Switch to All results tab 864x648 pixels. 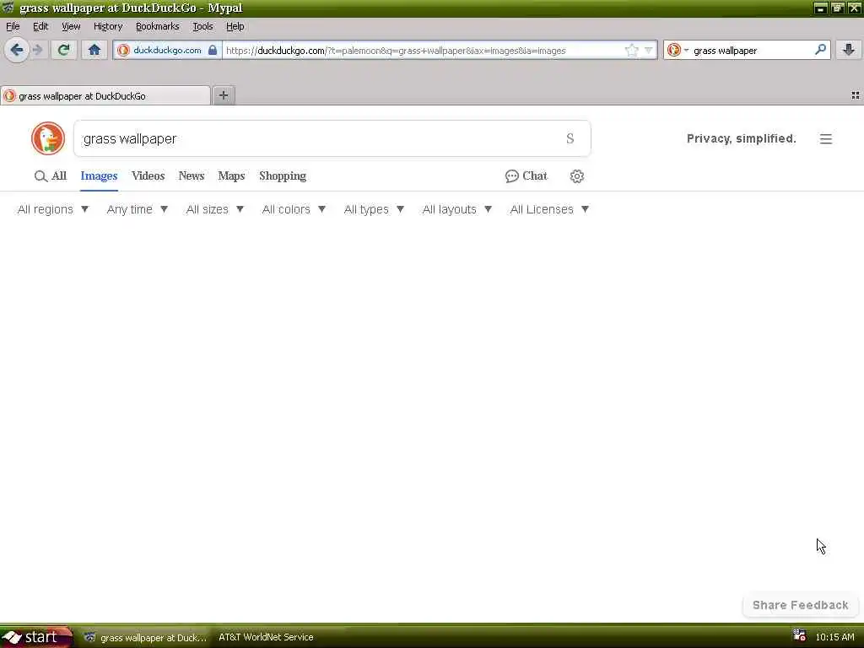51,175
